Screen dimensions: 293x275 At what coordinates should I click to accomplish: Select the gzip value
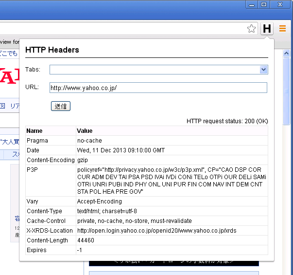[x=83, y=160]
